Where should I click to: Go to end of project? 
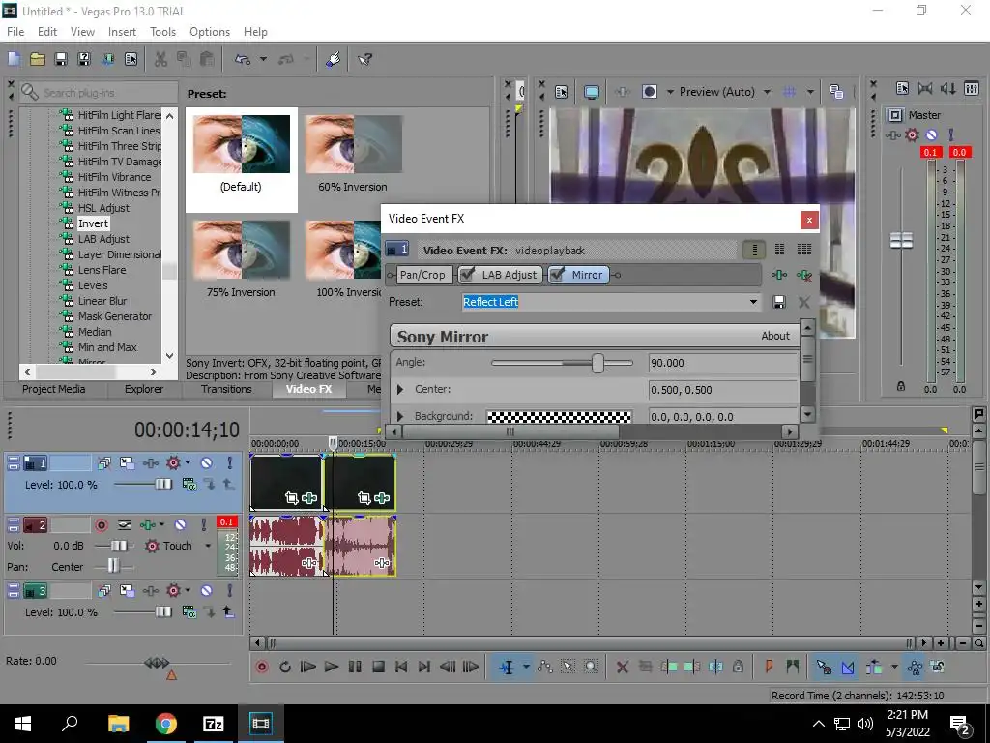pyautogui.click(x=424, y=667)
